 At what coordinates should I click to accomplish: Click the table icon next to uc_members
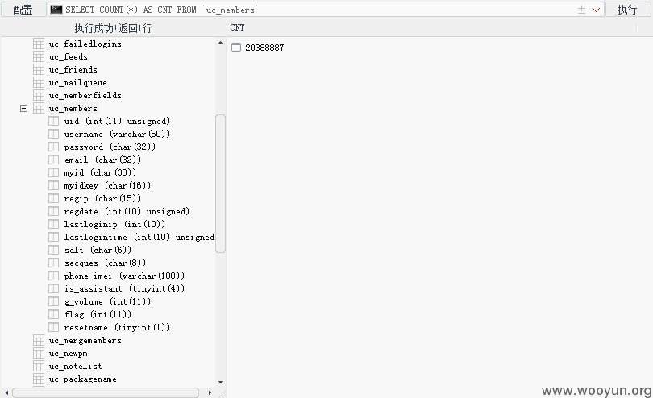point(39,108)
